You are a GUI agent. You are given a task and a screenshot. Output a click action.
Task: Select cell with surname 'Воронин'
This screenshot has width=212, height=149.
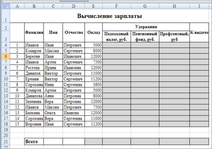point(34,124)
